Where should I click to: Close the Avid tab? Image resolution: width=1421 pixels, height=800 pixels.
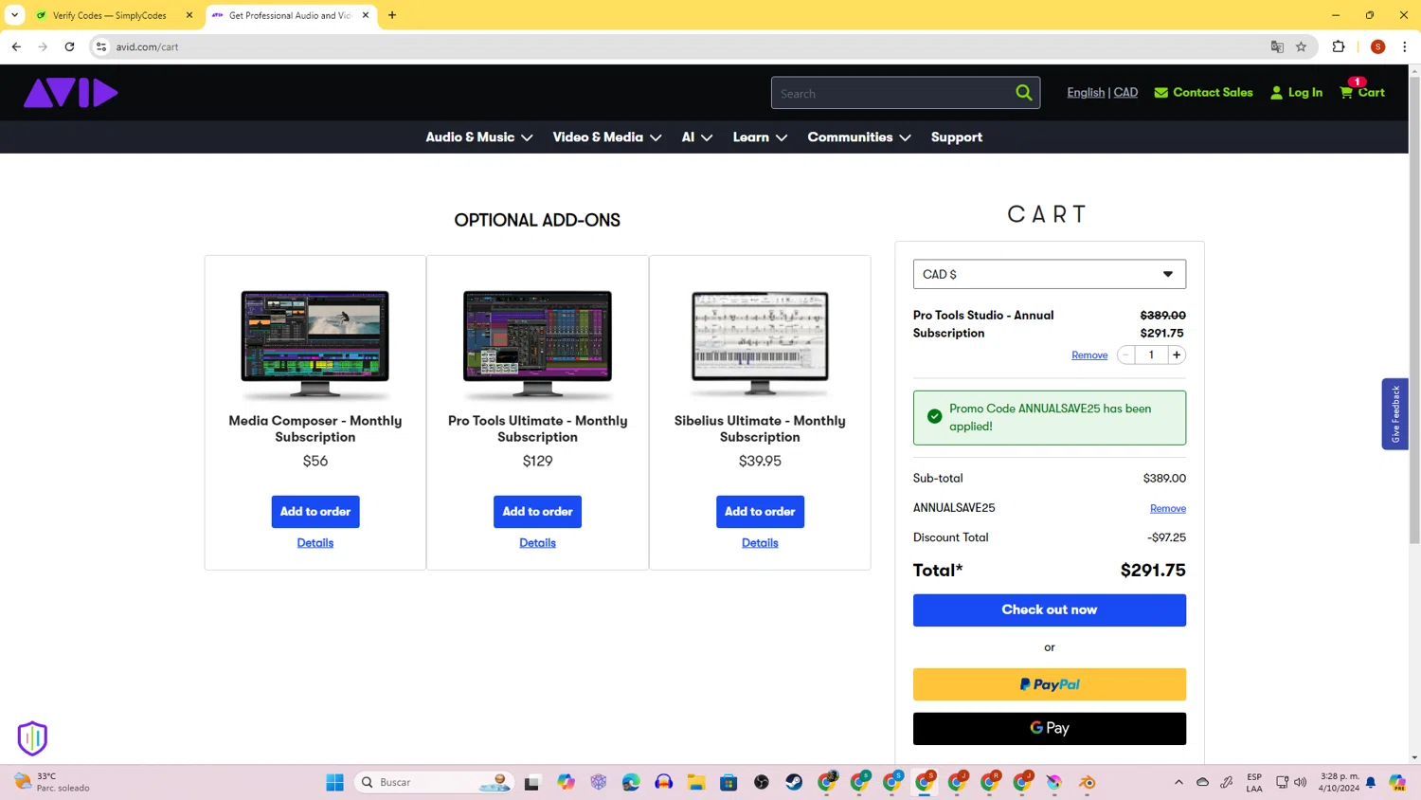366,15
